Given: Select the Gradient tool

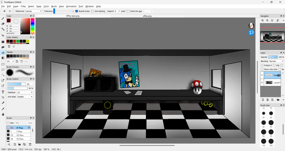Looking at the screenshot, I should pyautogui.click(x=3, y=58).
